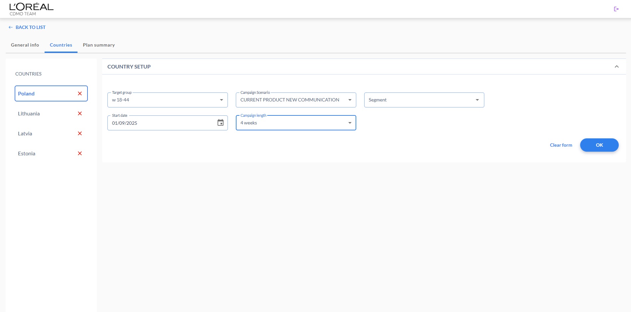Delete Latvia using red X icon
This screenshot has height=312, width=631.
pyautogui.click(x=80, y=133)
